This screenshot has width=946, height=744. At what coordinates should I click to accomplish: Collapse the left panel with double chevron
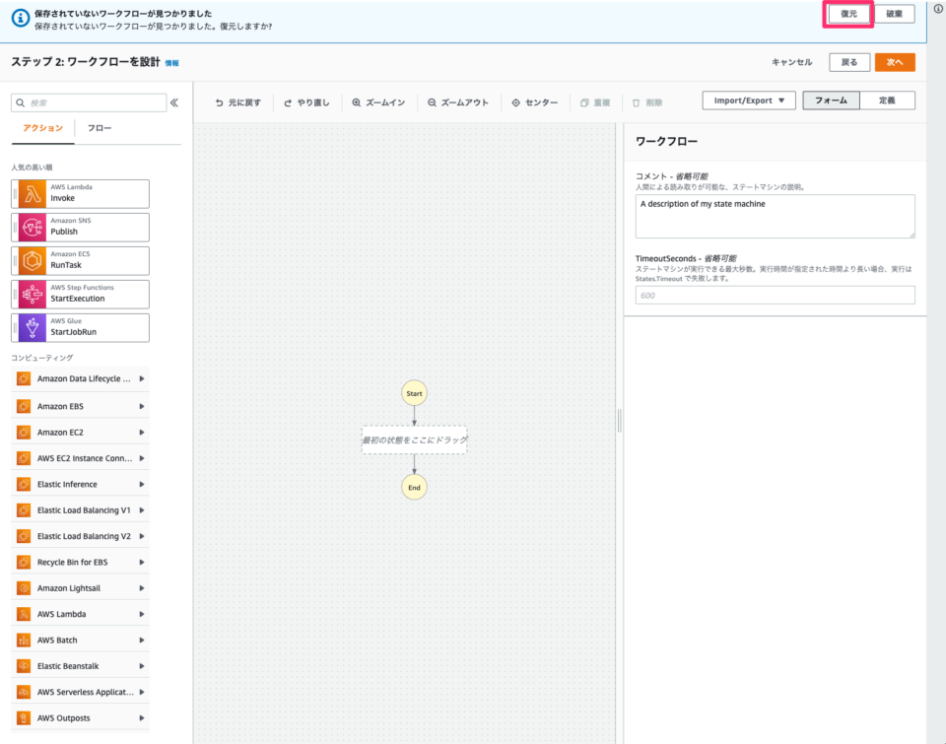[174, 102]
